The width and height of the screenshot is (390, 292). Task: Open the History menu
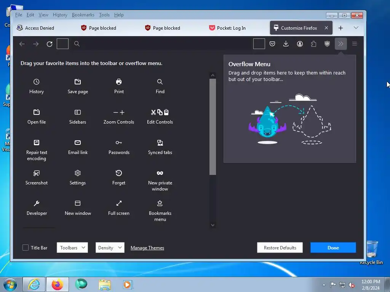click(60, 15)
